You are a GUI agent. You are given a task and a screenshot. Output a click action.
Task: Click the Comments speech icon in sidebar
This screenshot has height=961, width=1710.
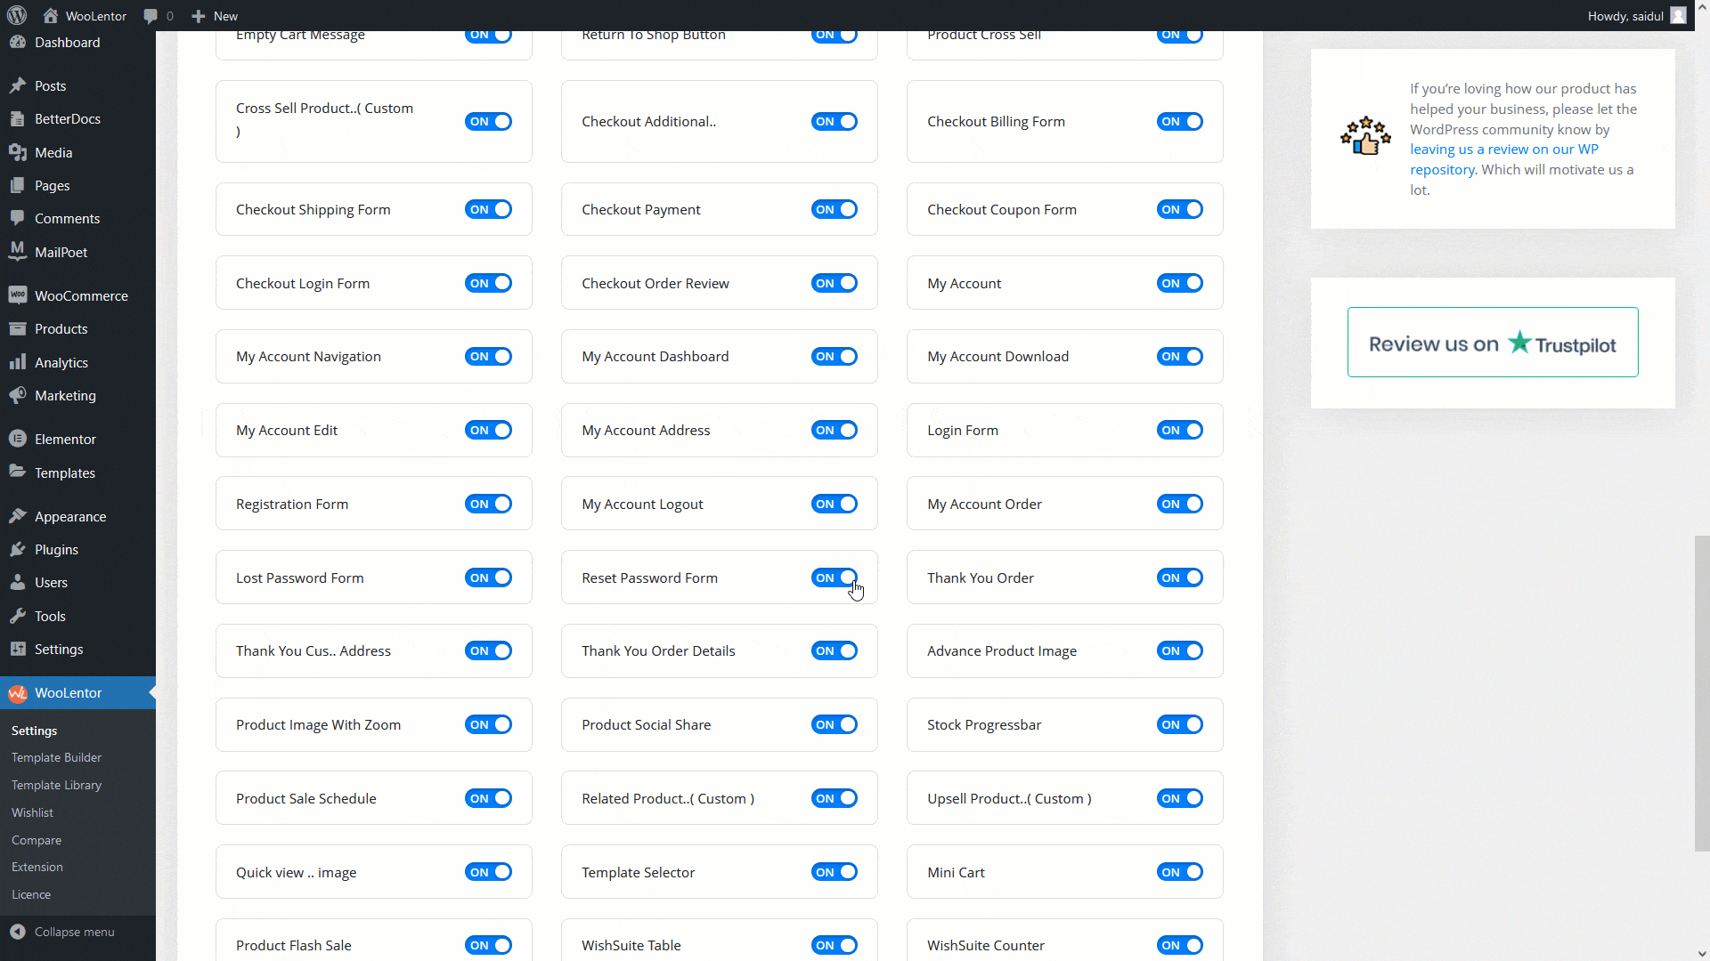pyautogui.click(x=18, y=218)
